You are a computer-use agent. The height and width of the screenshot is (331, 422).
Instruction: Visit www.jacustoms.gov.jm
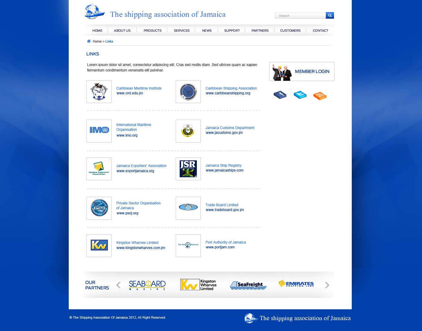pyautogui.click(x=224, y=133)
